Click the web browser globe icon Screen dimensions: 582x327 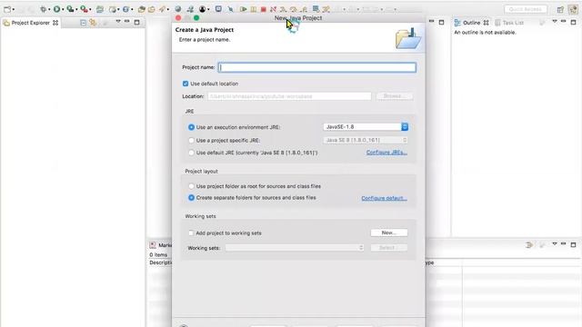(x=178, y=9)
